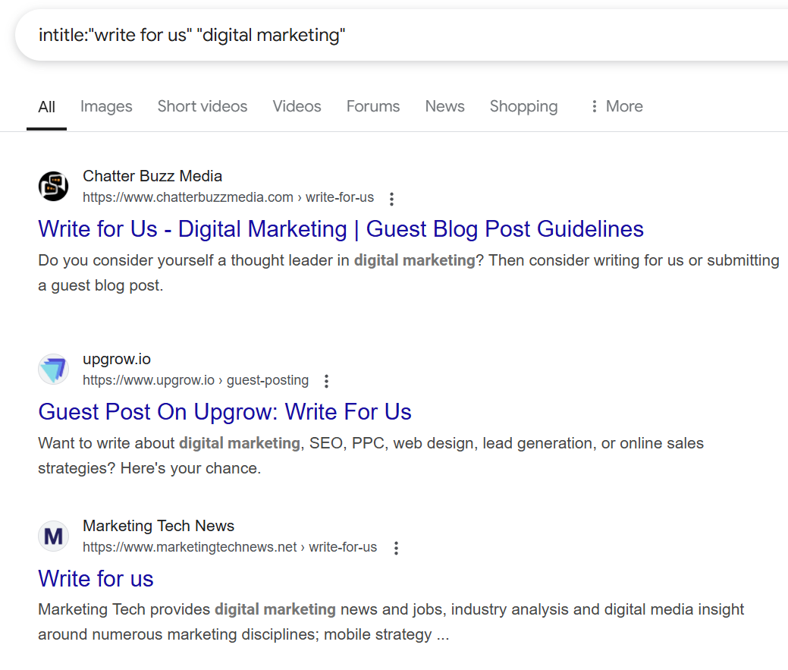Expand the More search filters menu
The width and height of the screenshot is (788, 670).
click(x=617, y=106)
